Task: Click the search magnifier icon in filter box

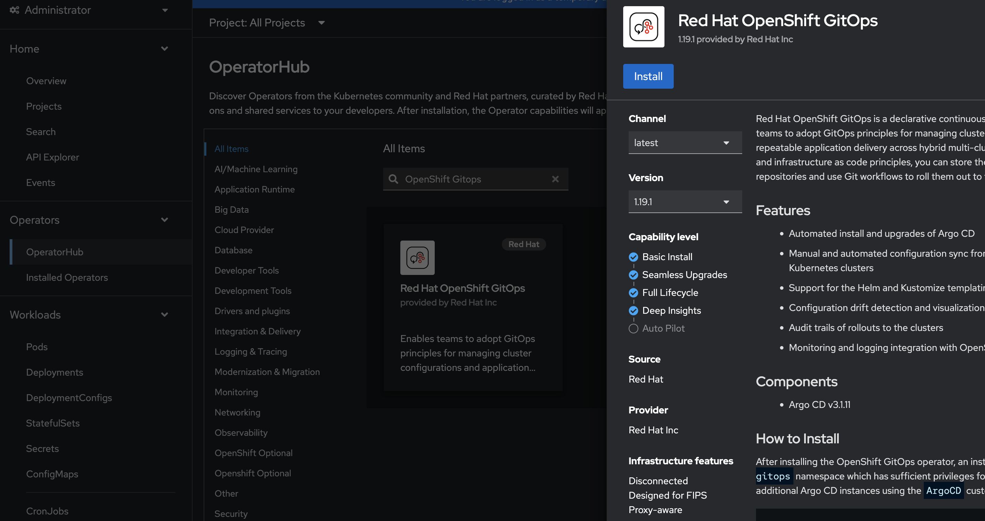Action: (x=393, y=179)
